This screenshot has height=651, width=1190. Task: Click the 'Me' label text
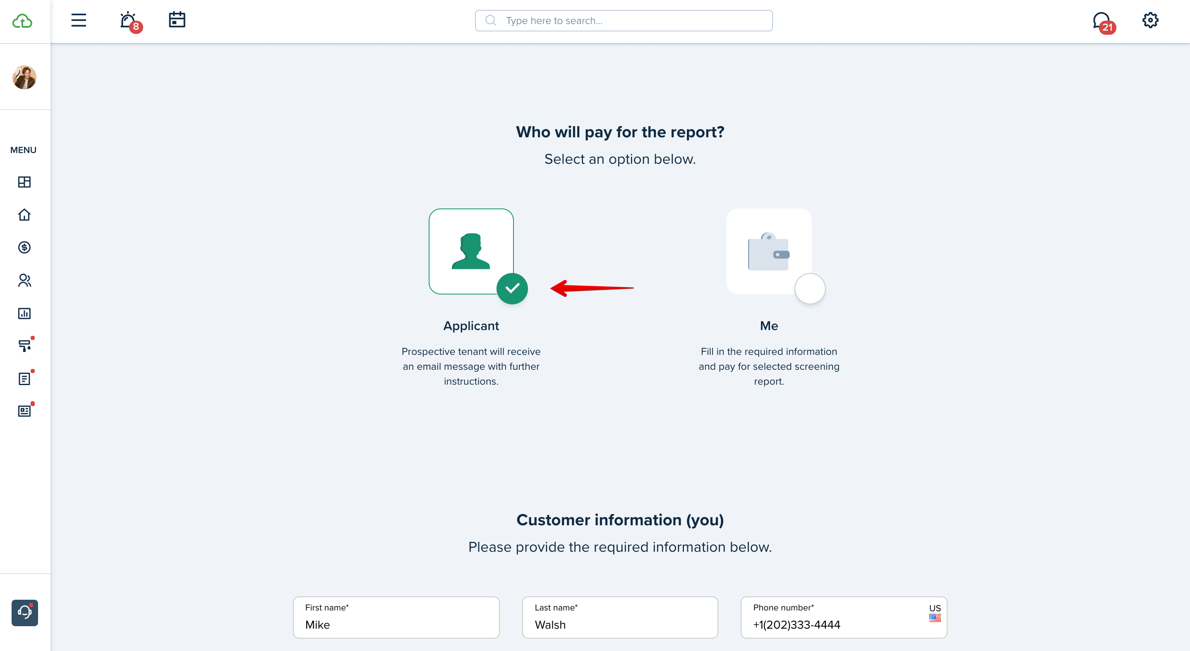[x=769, y=325]
